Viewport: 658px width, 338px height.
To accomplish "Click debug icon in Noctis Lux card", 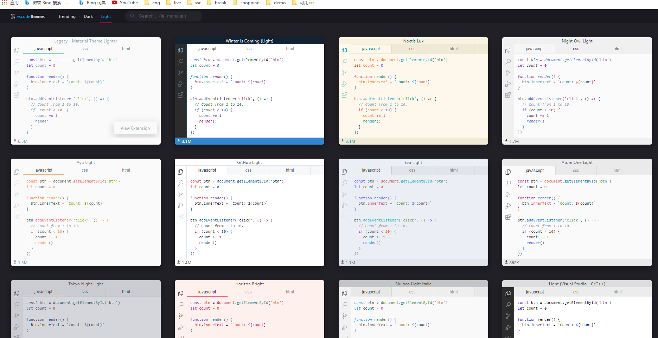I will (344, 84).
